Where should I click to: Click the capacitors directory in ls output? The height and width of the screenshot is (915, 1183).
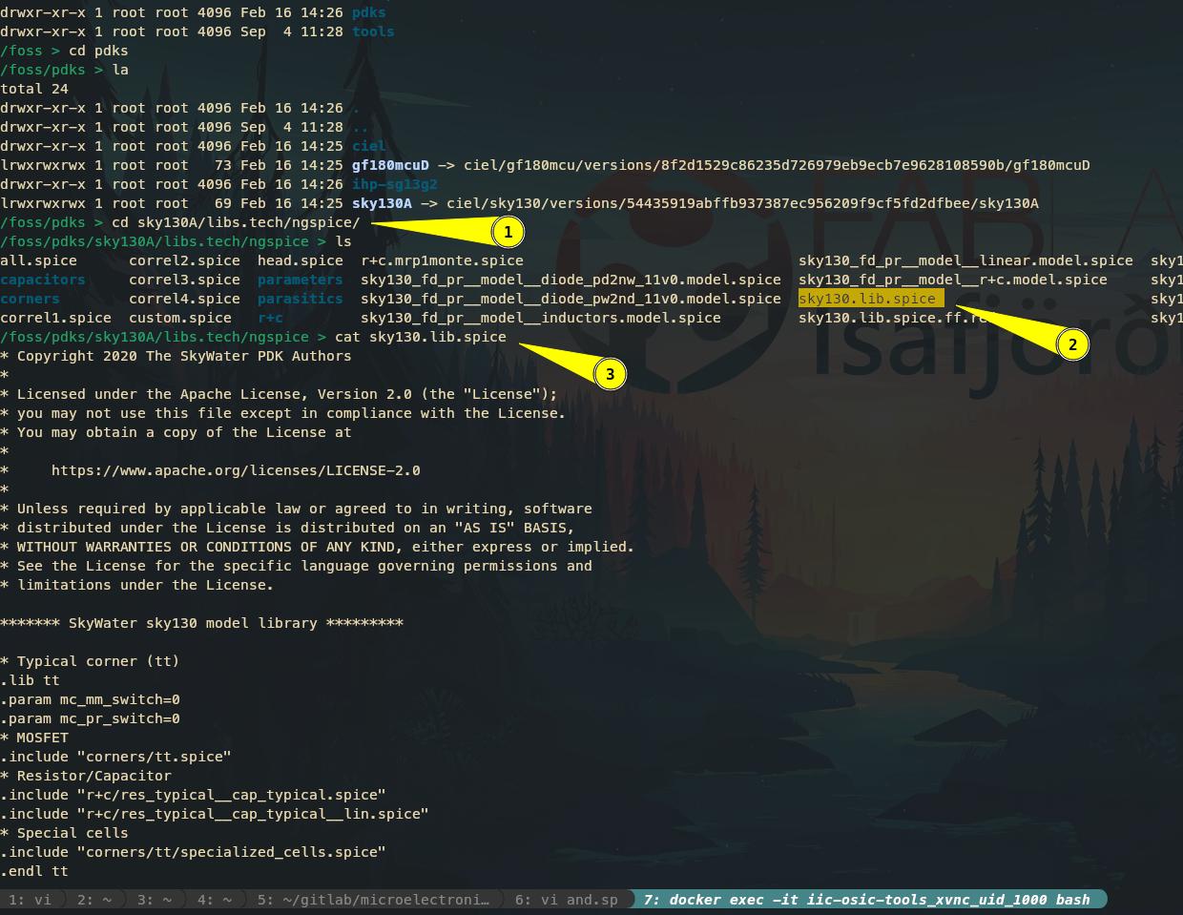pyautogui.click(x=43, y=280)
